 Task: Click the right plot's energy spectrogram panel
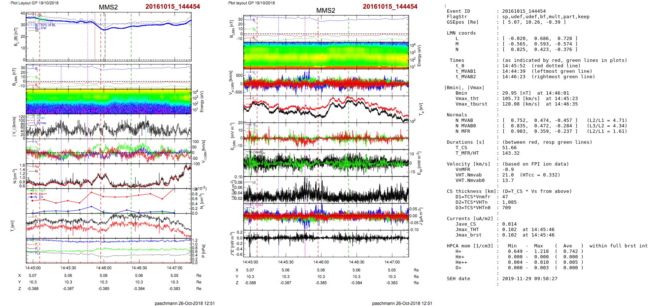[326, 55]
